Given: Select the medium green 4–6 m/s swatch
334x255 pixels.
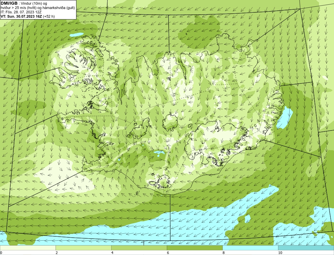Looking at the screenshot, I should [x=139, y=248].
